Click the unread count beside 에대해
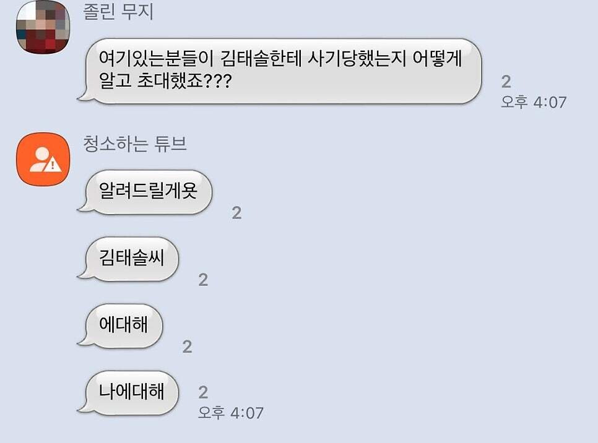Image resolution: width=598 pixels, height=443 pixels. tap(187, 346)
